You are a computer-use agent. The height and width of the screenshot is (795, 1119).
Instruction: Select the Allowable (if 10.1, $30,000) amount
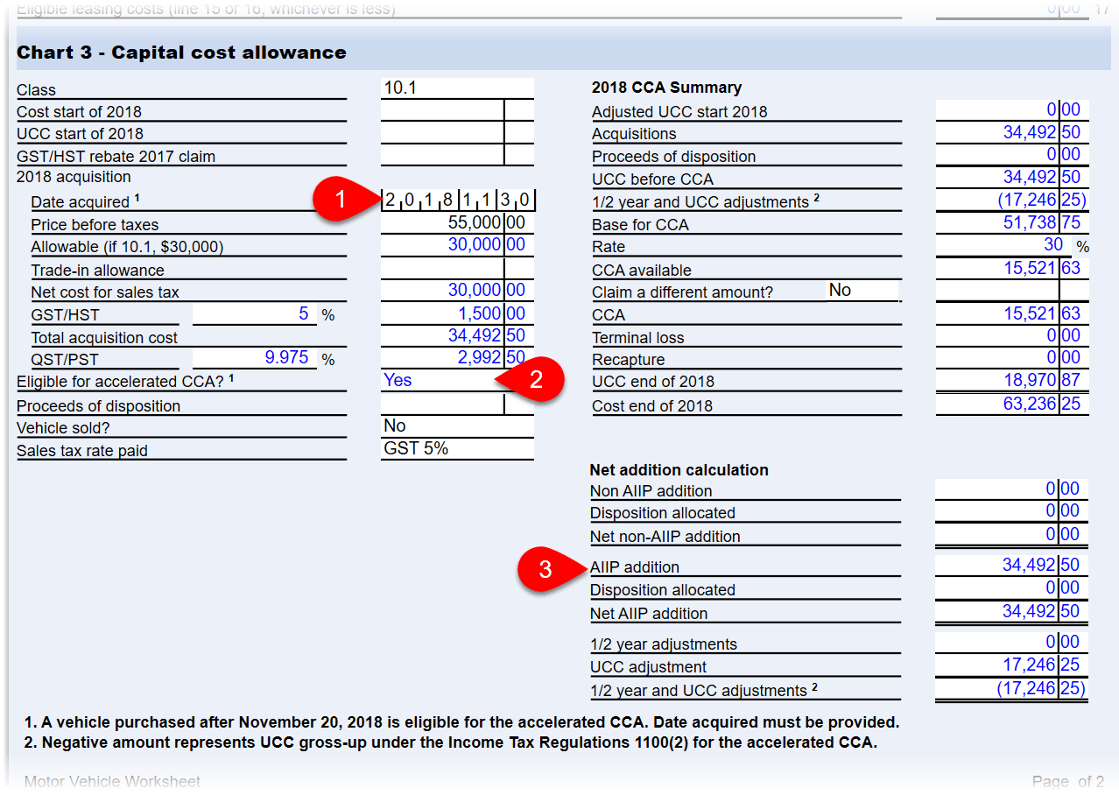(457, 245)
